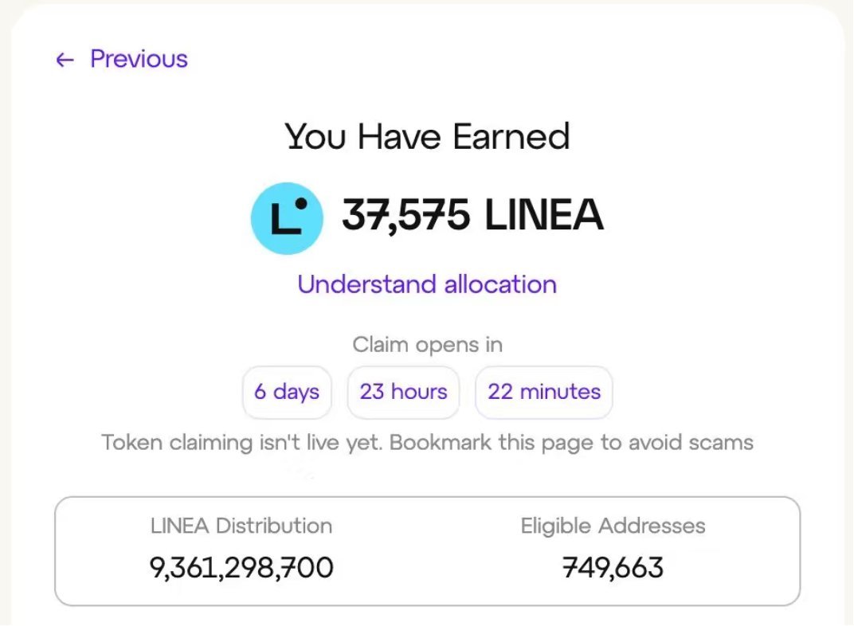Click the Claim opens in label

click(x=428, y=345)
